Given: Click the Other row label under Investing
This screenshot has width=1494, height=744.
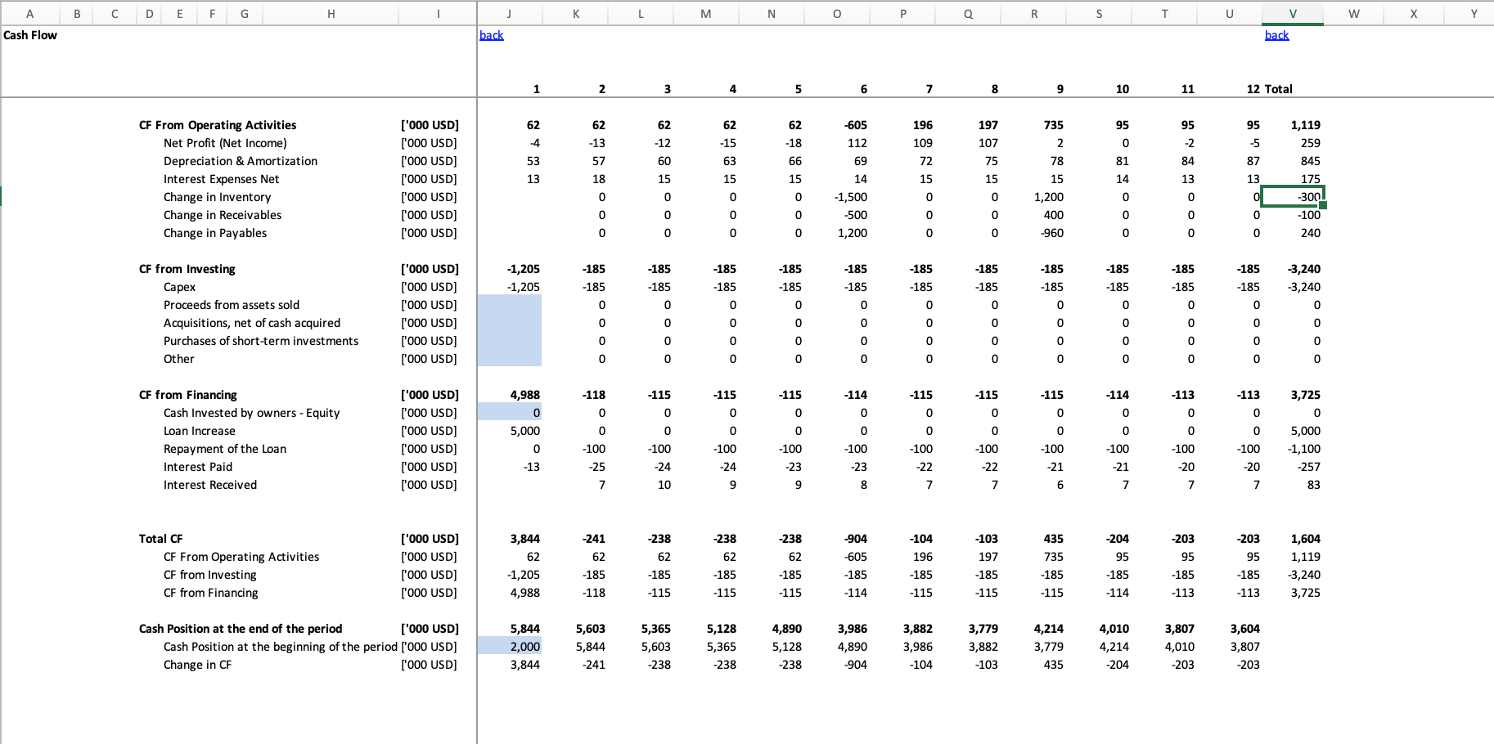Looking at the screenshot, I should click(178, 359).
